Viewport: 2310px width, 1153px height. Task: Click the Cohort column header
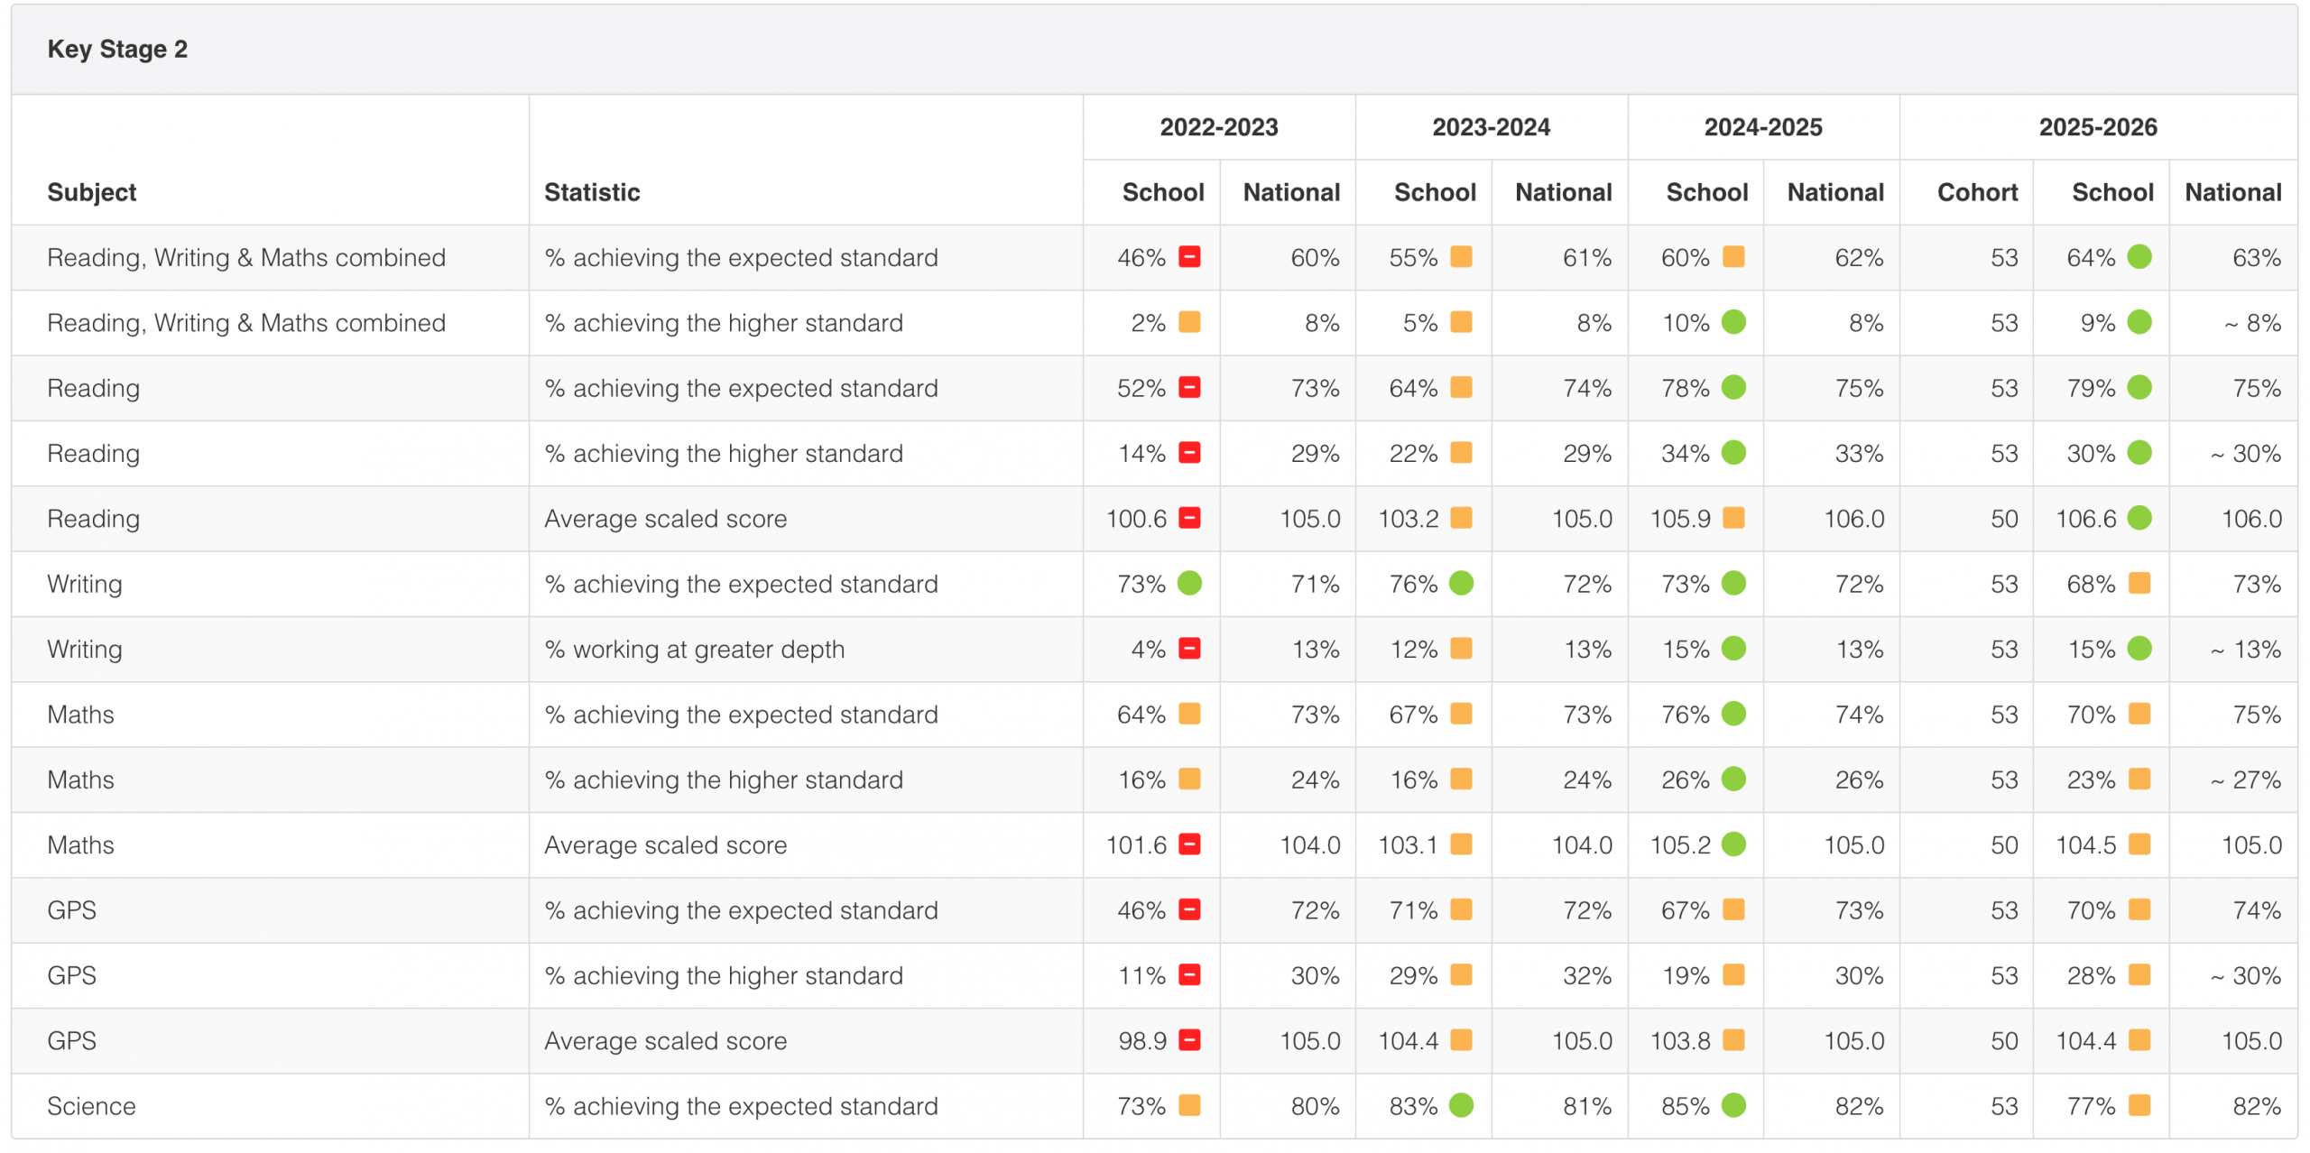[1977, 192]
